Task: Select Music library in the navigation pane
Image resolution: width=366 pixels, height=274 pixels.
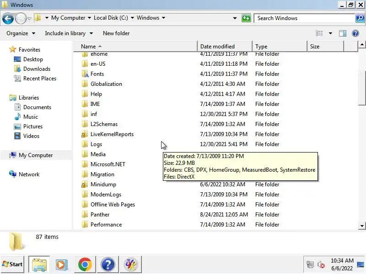Action: [30, 117]
